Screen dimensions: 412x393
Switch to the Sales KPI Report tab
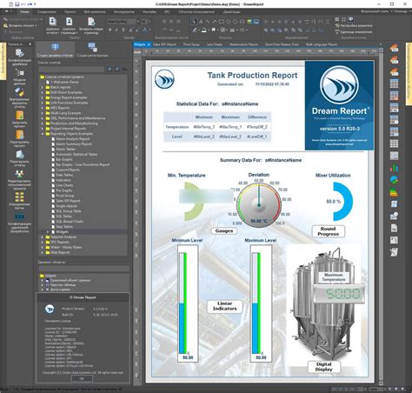(x=164, y=44)
